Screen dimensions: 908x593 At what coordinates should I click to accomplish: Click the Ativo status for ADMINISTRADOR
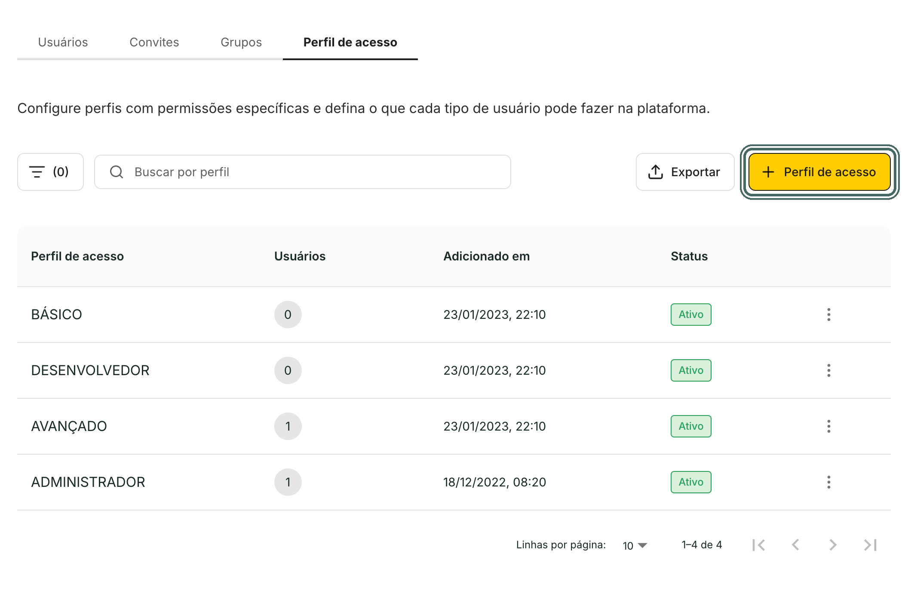click(691, 482)
